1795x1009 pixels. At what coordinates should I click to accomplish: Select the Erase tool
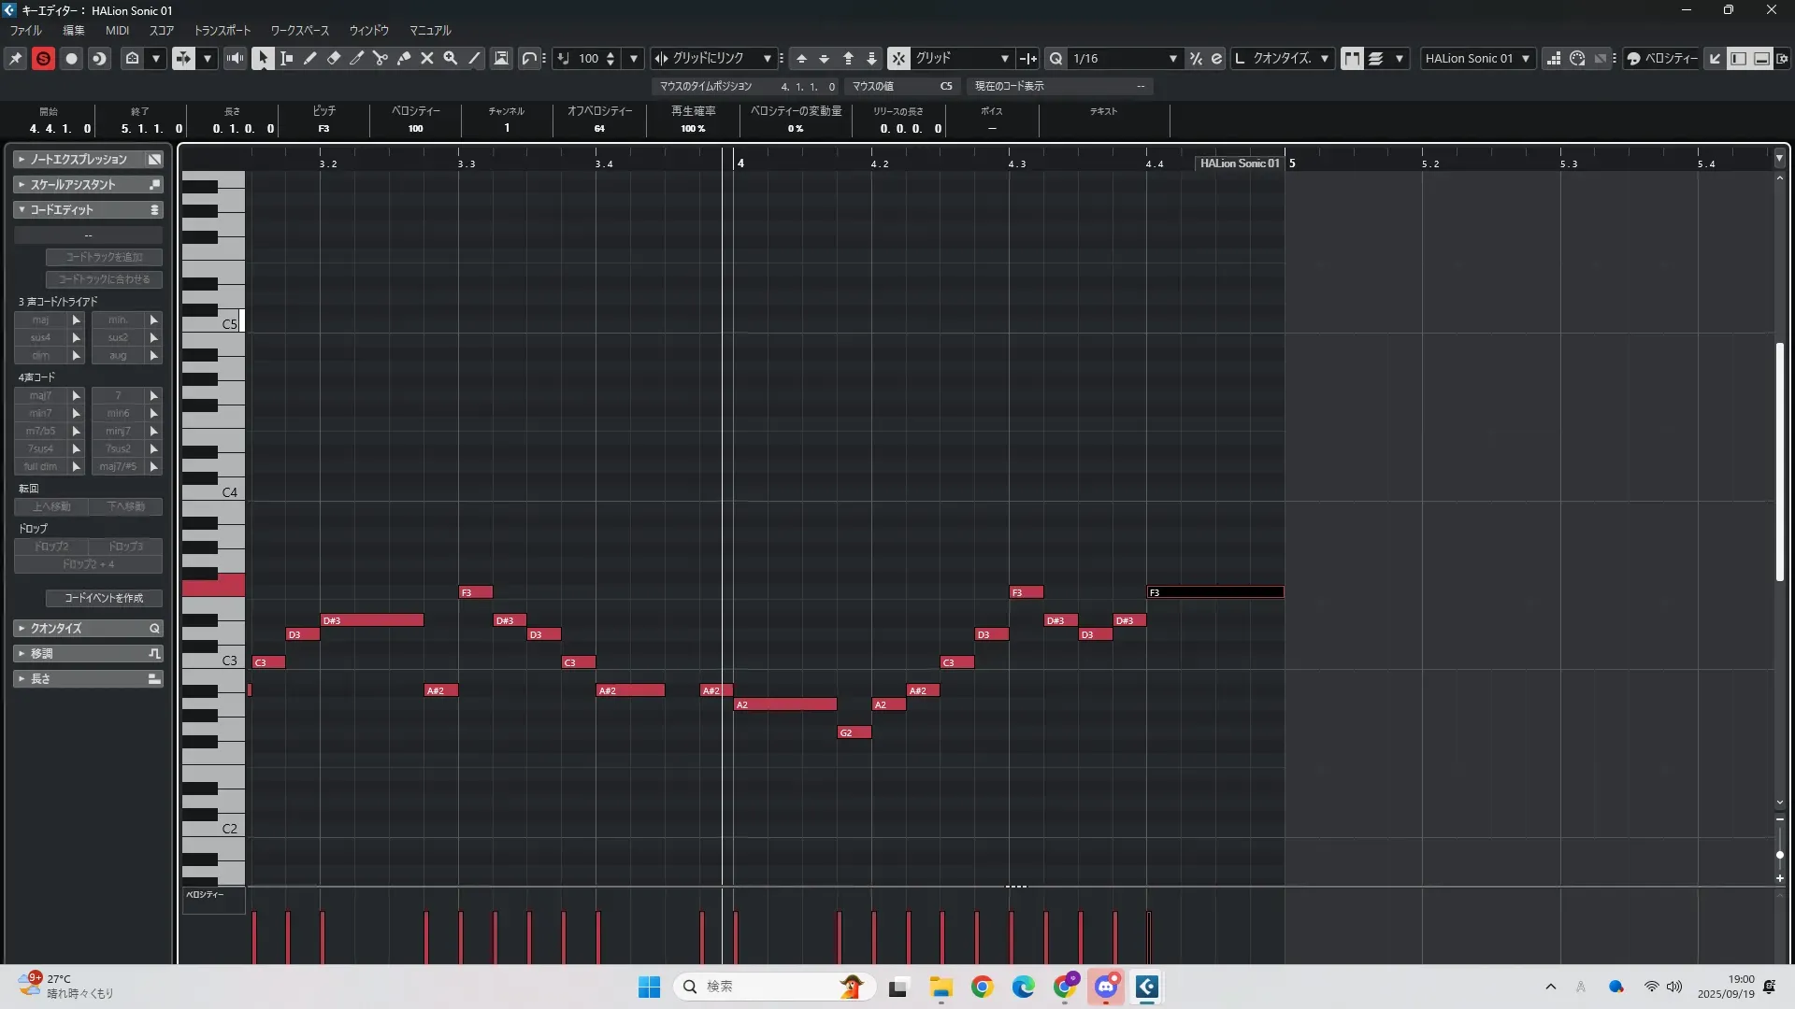[x=334, y=58]
